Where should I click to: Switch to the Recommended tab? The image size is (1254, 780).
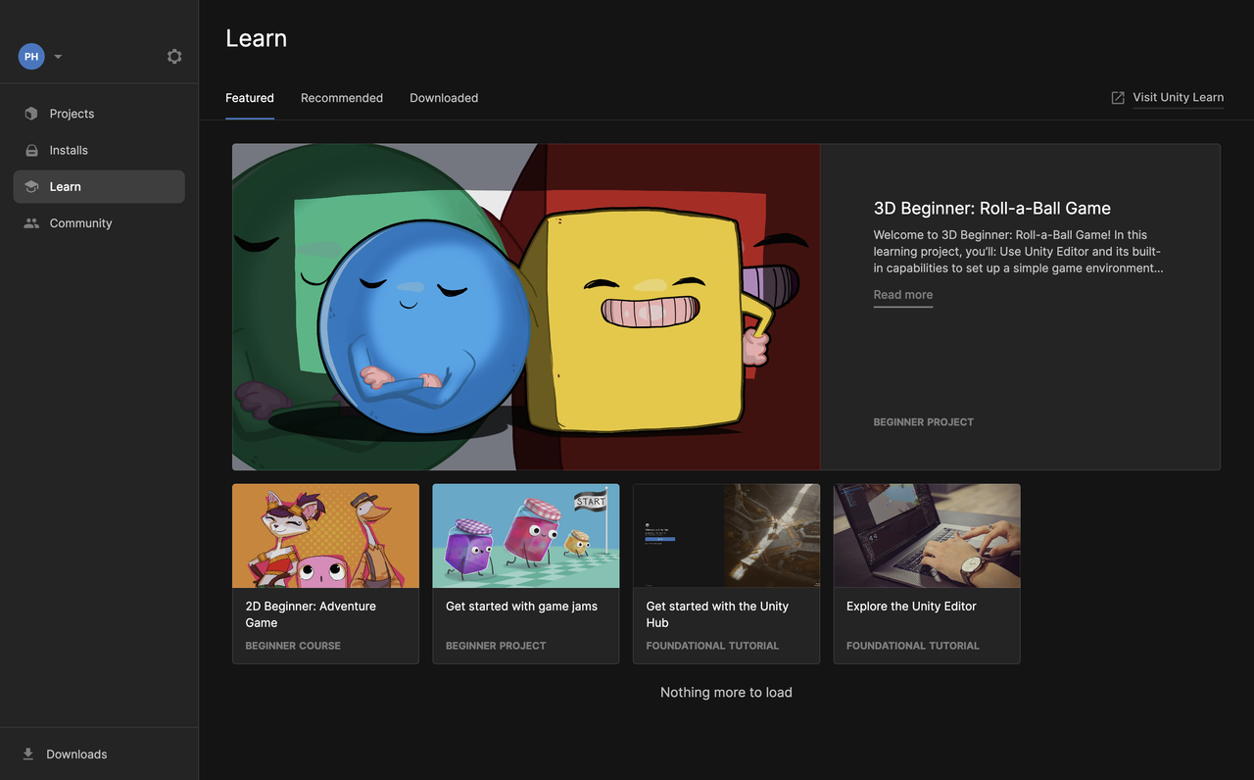tap(342, 98)
